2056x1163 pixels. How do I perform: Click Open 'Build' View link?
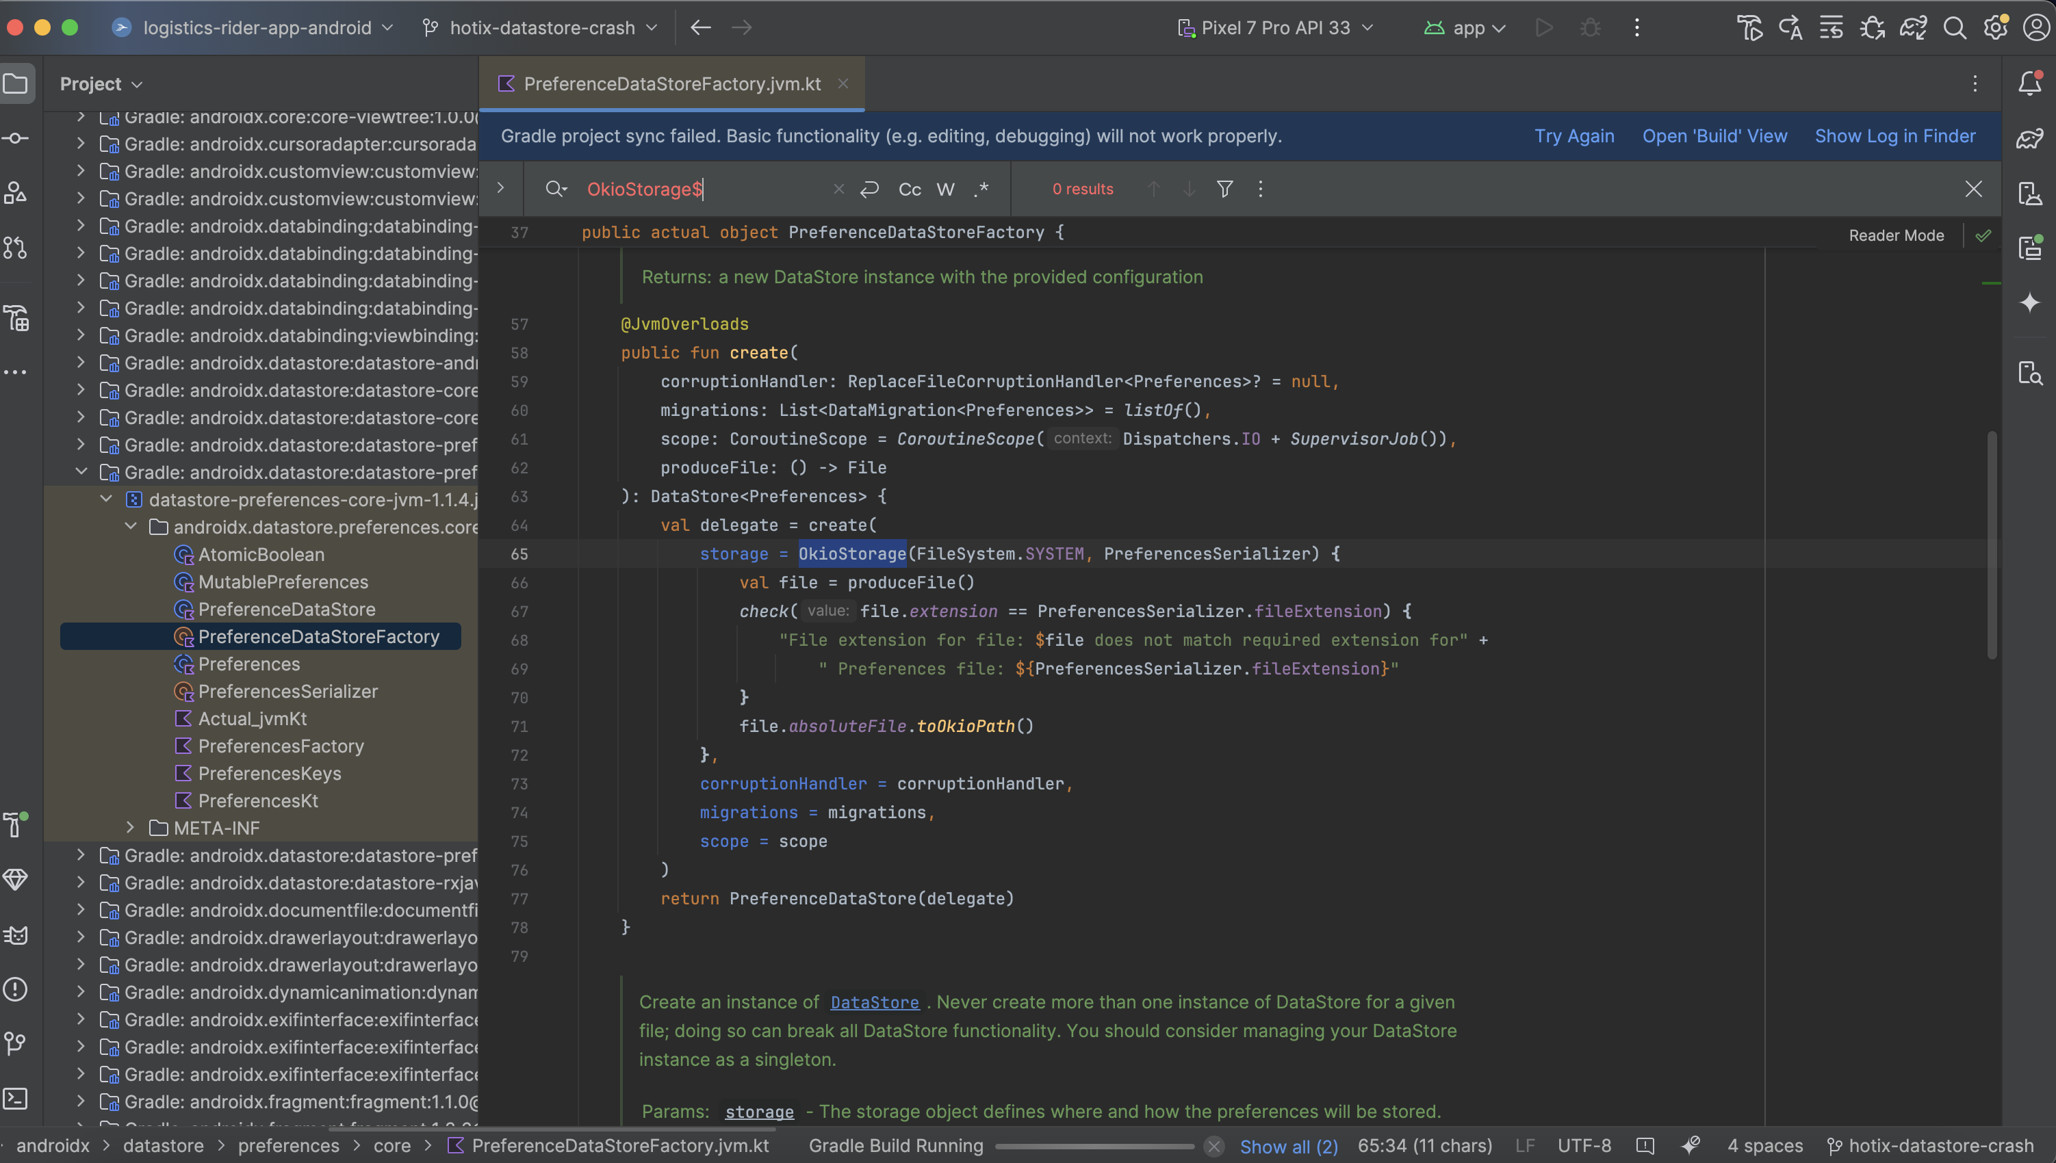pyautogui.click(x=1714, y=137)
